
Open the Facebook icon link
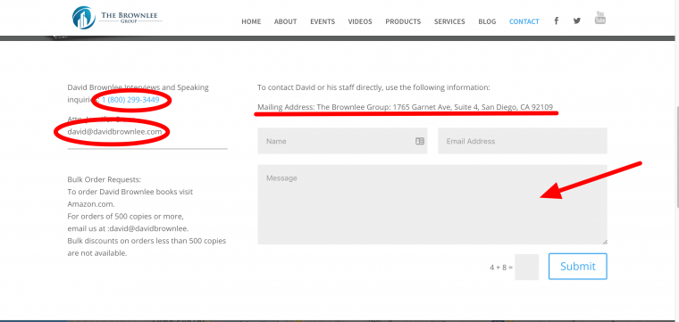pos(556,21)
